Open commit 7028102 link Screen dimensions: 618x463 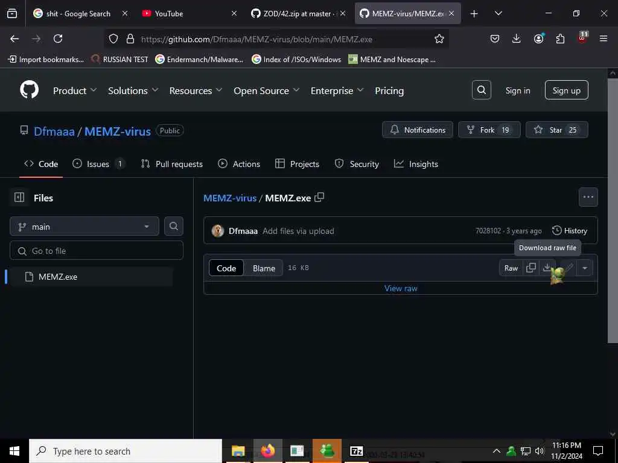488,231
